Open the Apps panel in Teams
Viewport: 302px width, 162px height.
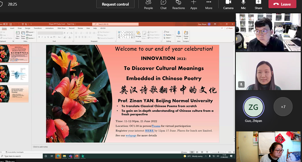tap(194, 4)
